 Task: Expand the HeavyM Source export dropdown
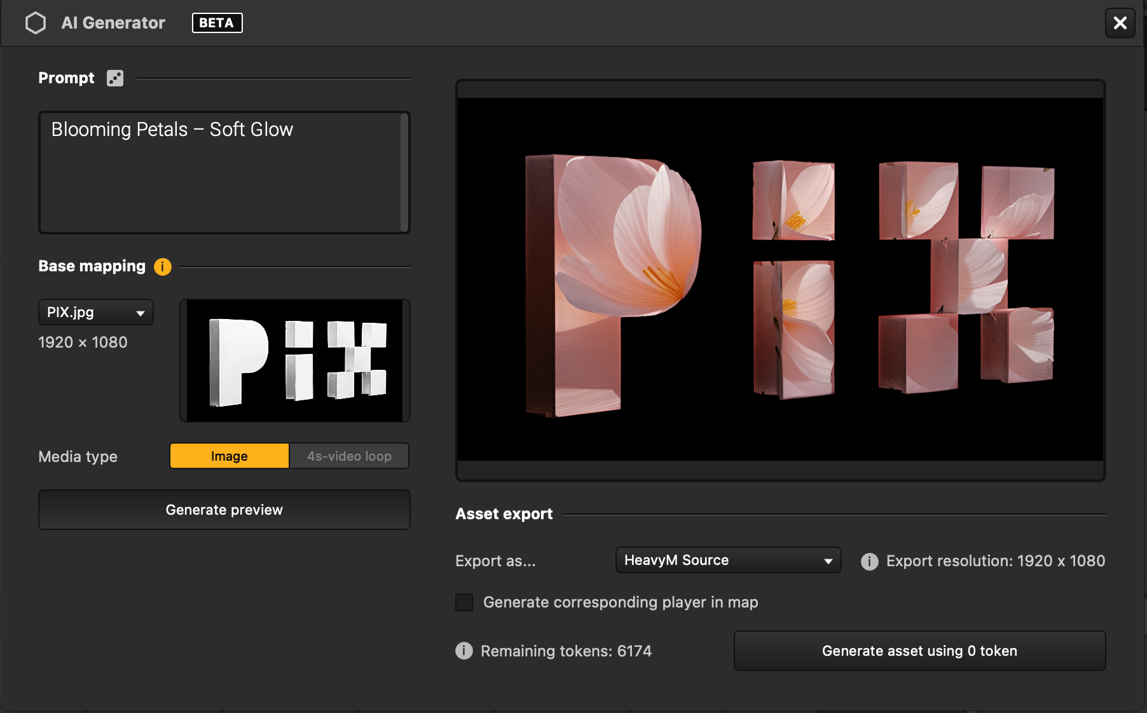(x=728, y=560)
